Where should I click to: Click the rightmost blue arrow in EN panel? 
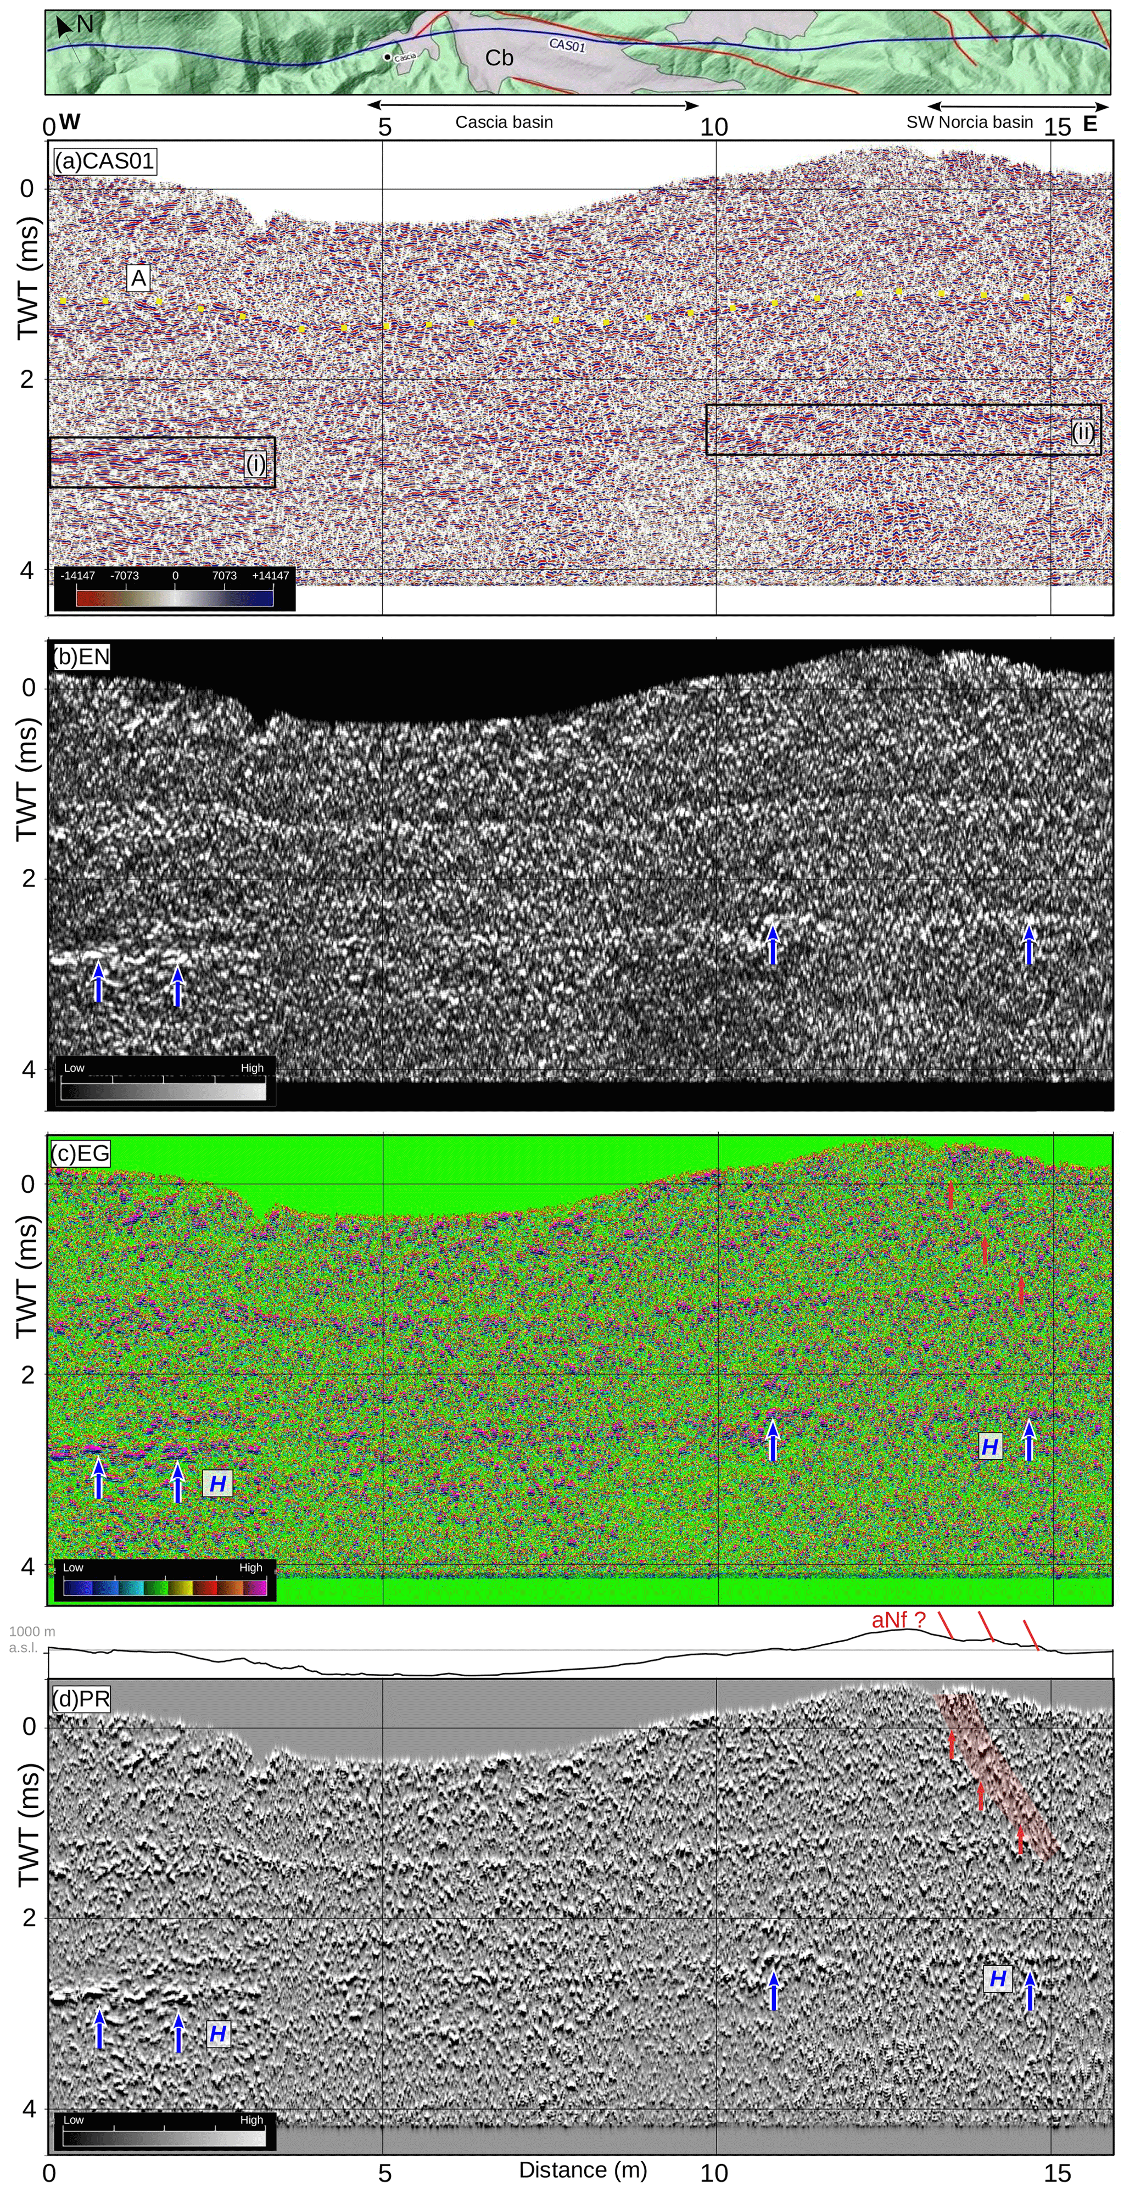[1030, 944]
